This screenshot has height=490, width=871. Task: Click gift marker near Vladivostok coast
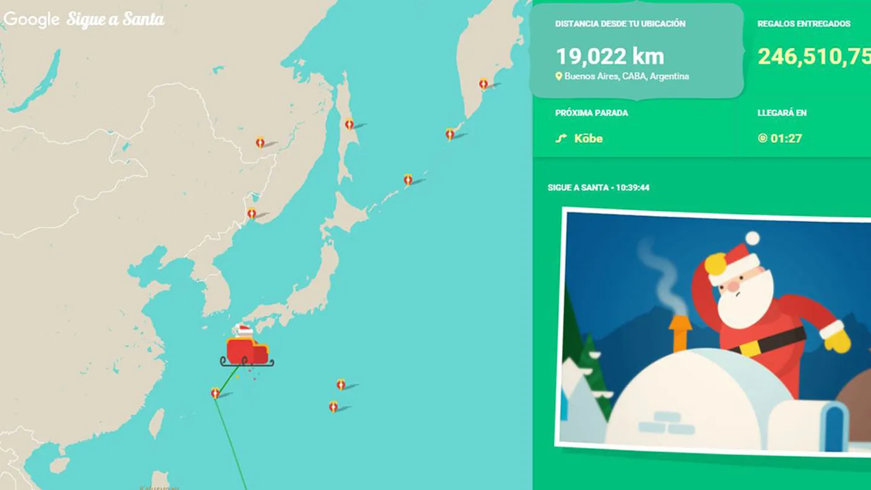coord(252,214)
